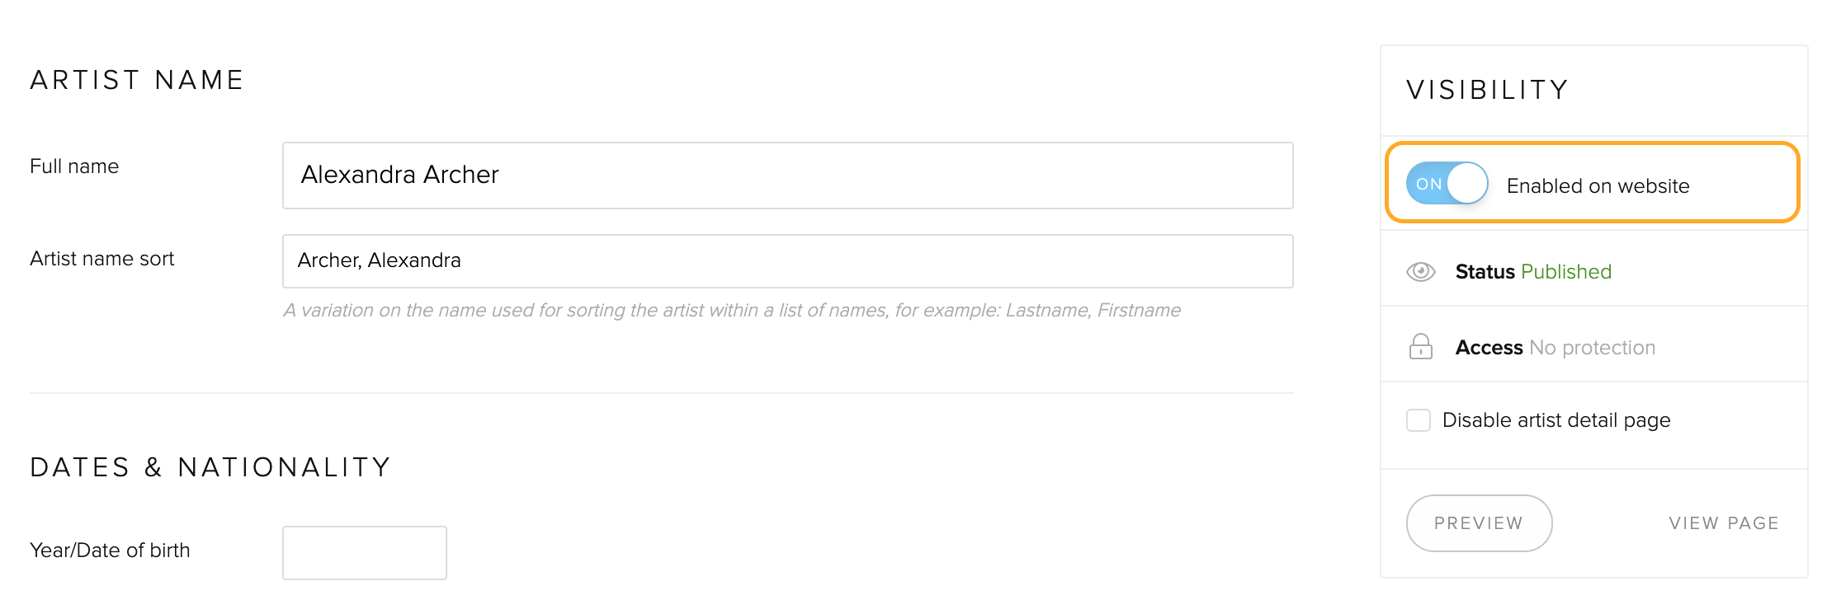Click the 'Disable artist detail page' label text

tap(1556, 420)
